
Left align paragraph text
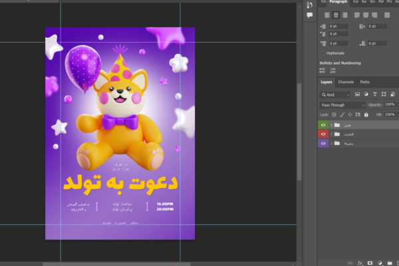coord(327,15)
